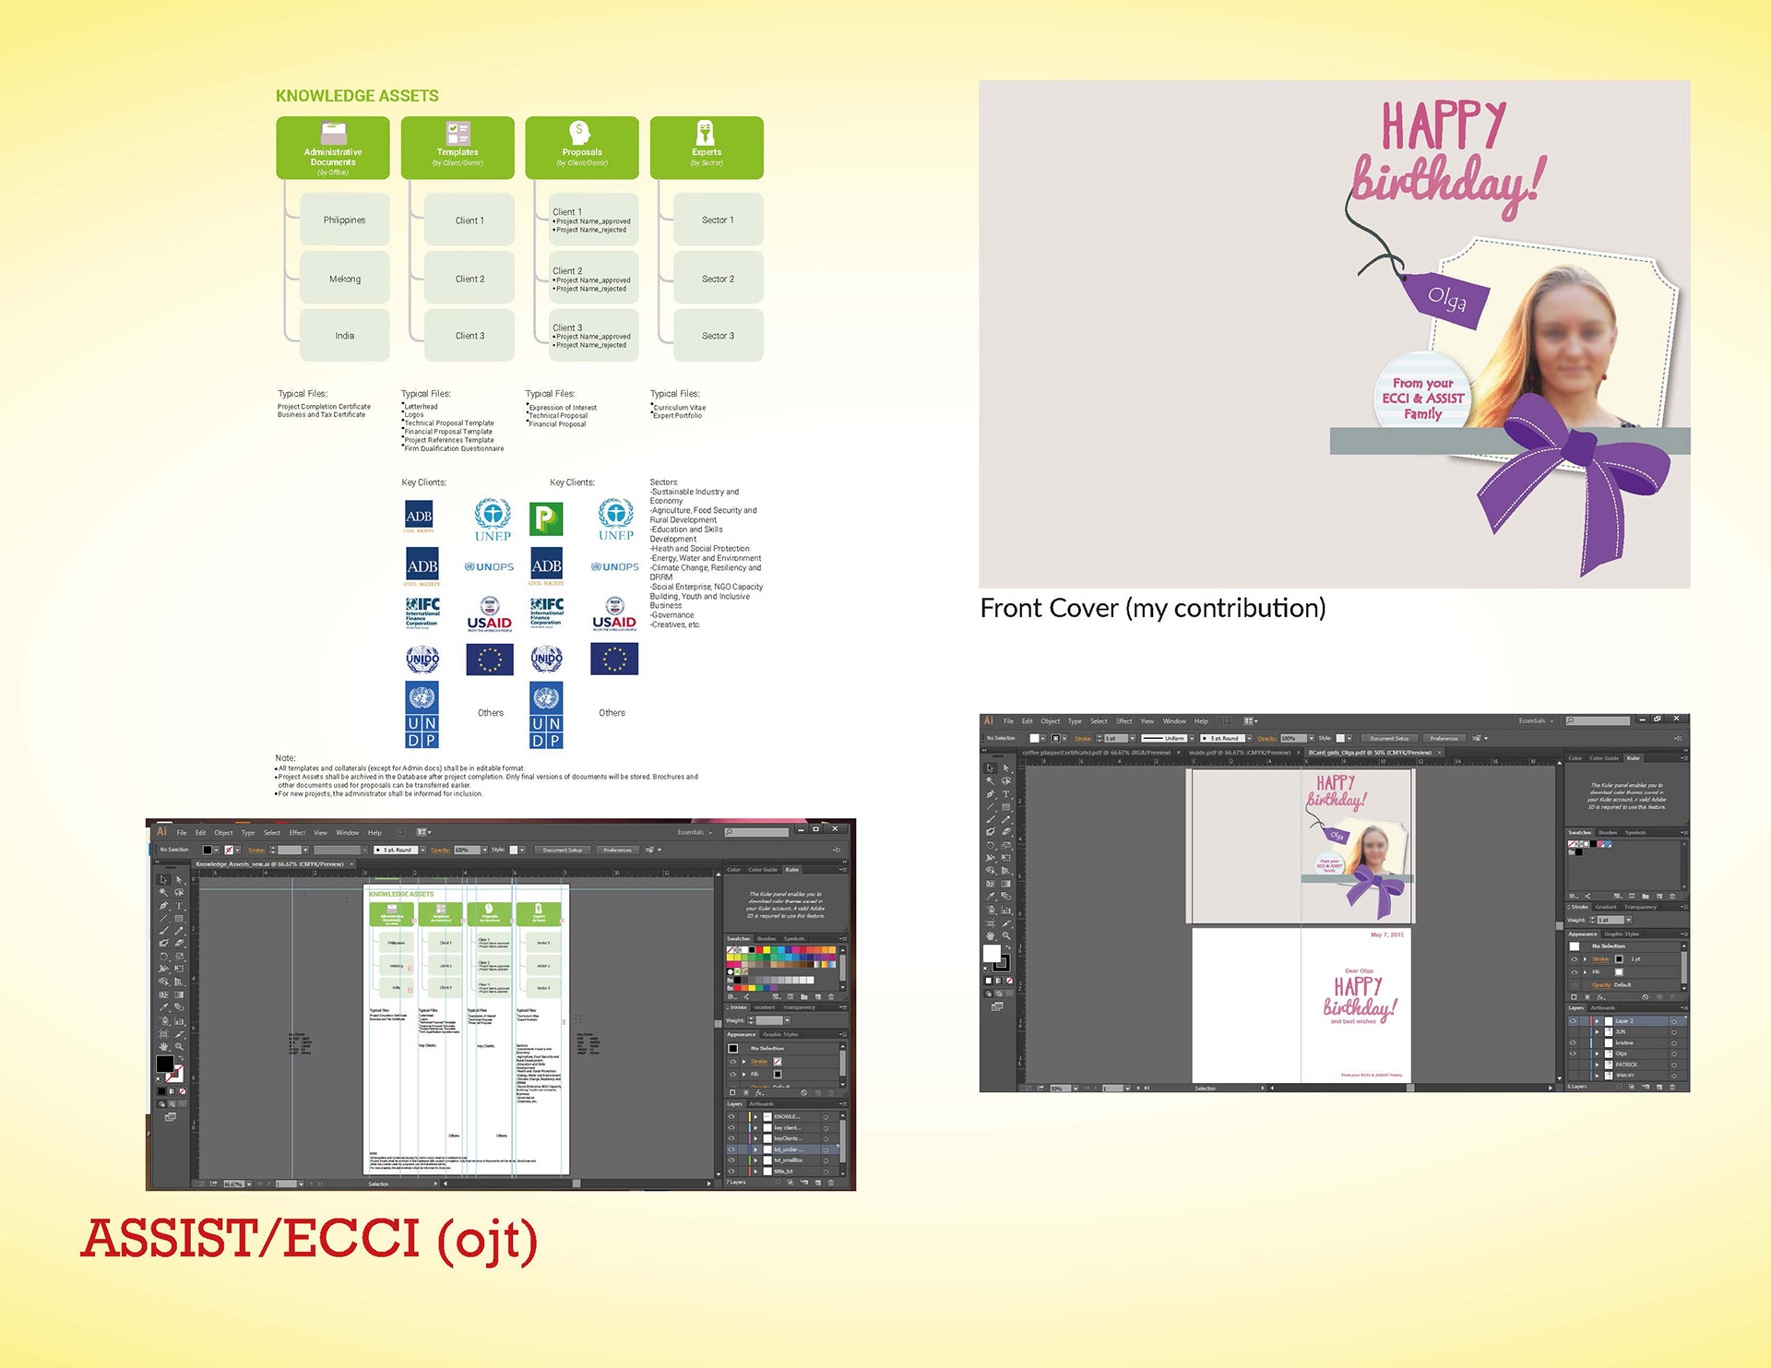1771x1368 pixels.
Task: Select Pen tool in Knowledge Assets Illustrator window
Action: [163, 906]
